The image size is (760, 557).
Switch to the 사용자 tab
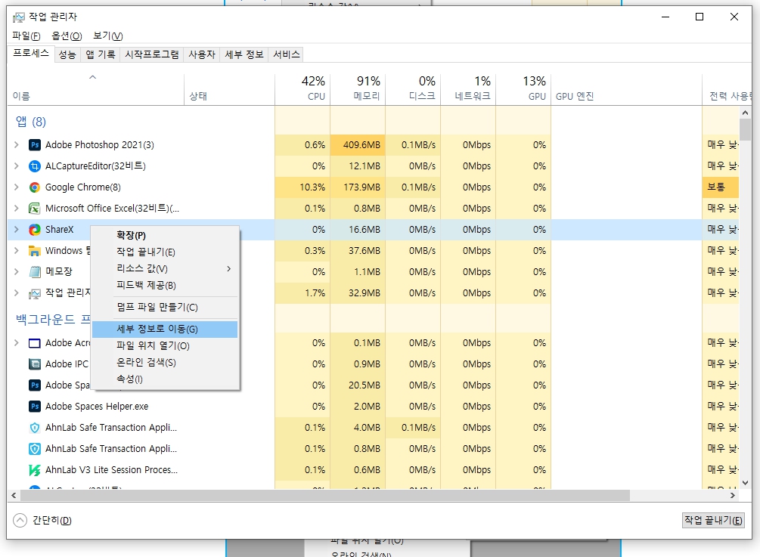pos(202,54)
